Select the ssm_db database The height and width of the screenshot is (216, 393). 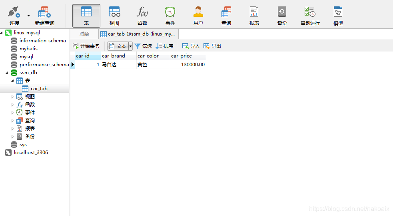28,73
